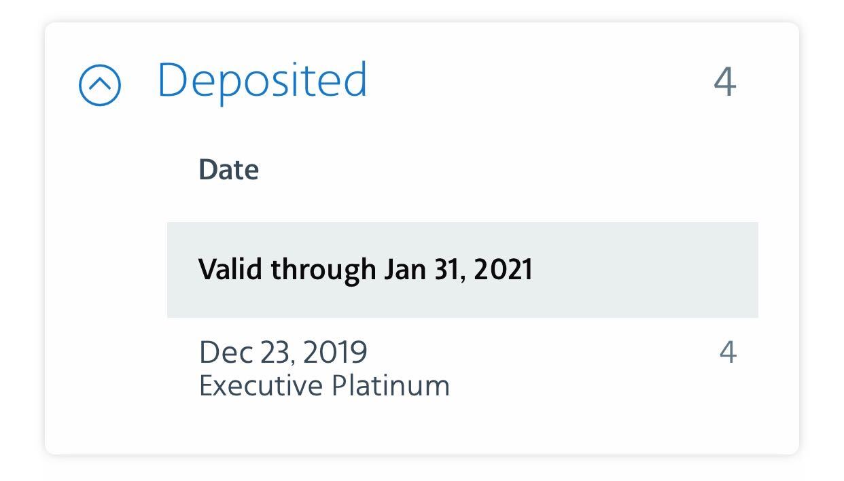Select the Valid through Jan 31, 2021 banner
Screen dimensions: 844x481
(x=462, y=270)
